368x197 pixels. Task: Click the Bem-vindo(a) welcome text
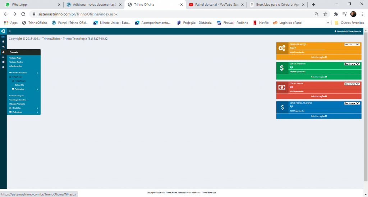(349, 31)
